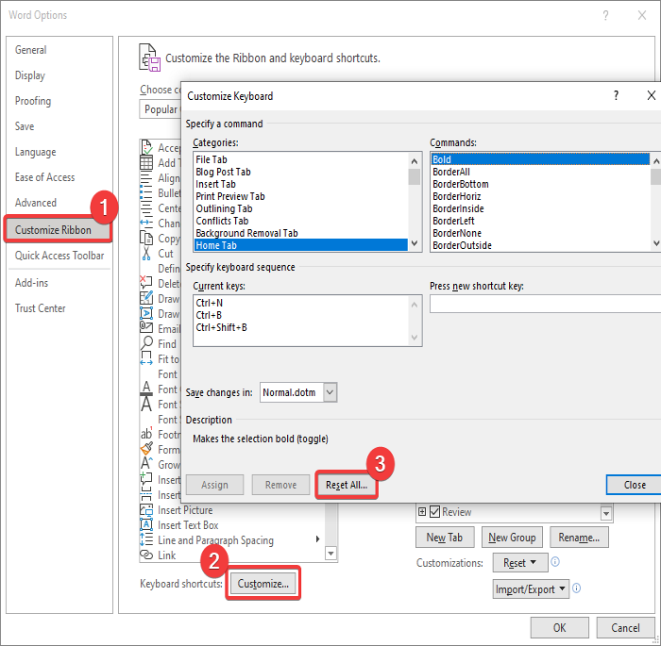Select Customize Ribbon in sidebar
The width and height of the screenshot is (661, 646).
tap(58, 229)
